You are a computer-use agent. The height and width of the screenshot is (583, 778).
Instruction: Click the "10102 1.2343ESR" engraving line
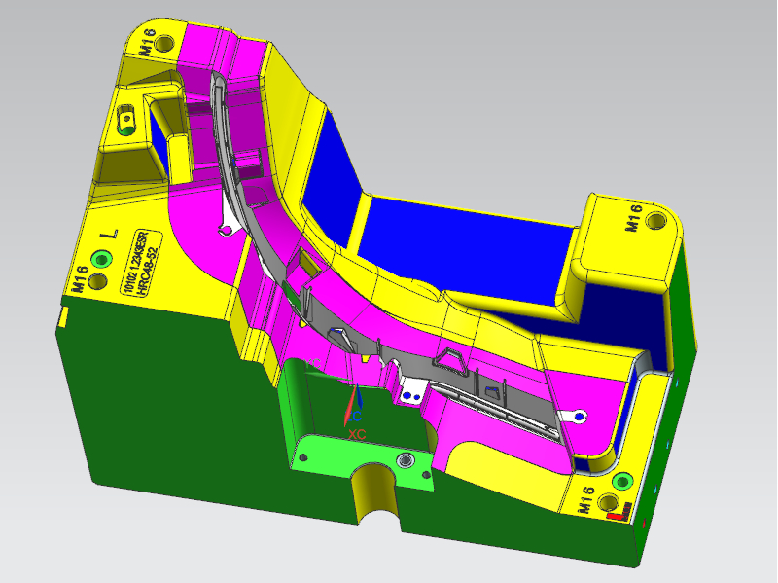coord(134,262)
